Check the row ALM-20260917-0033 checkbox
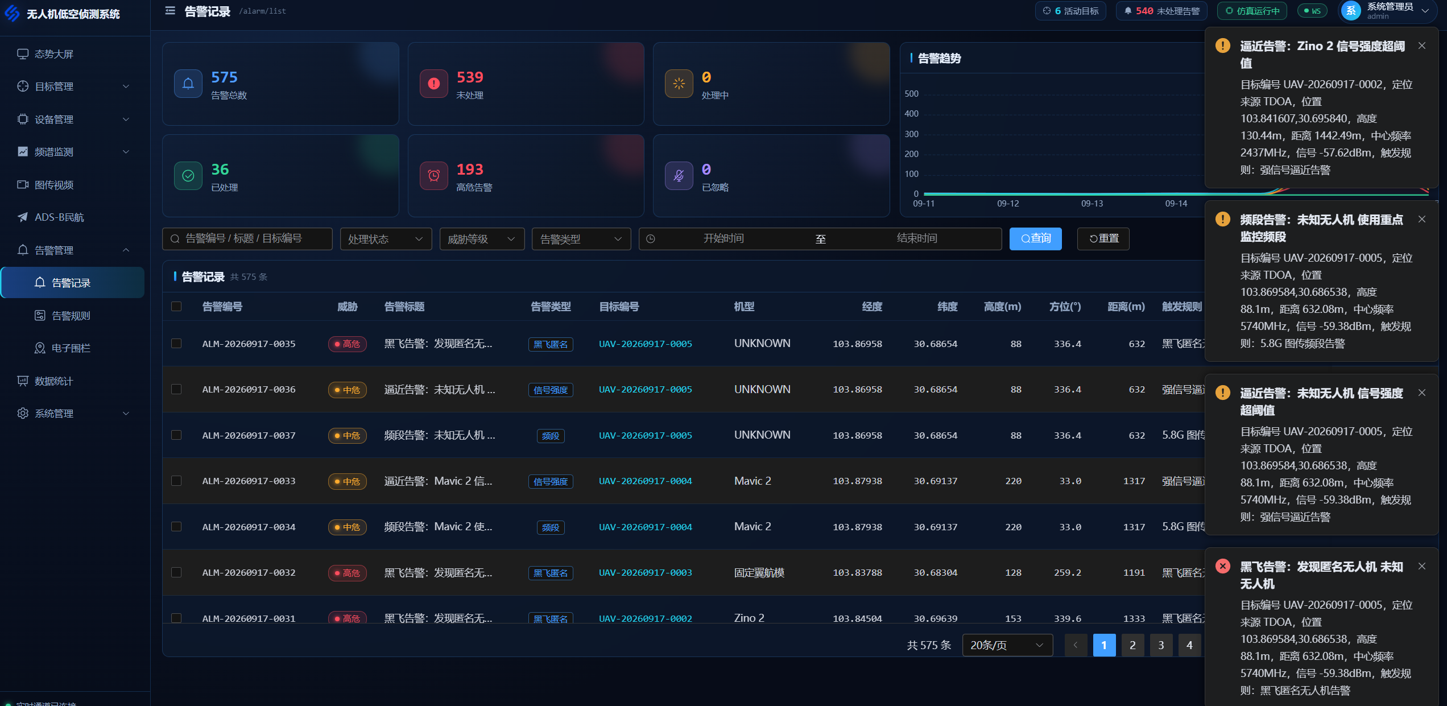 [176, 481]
